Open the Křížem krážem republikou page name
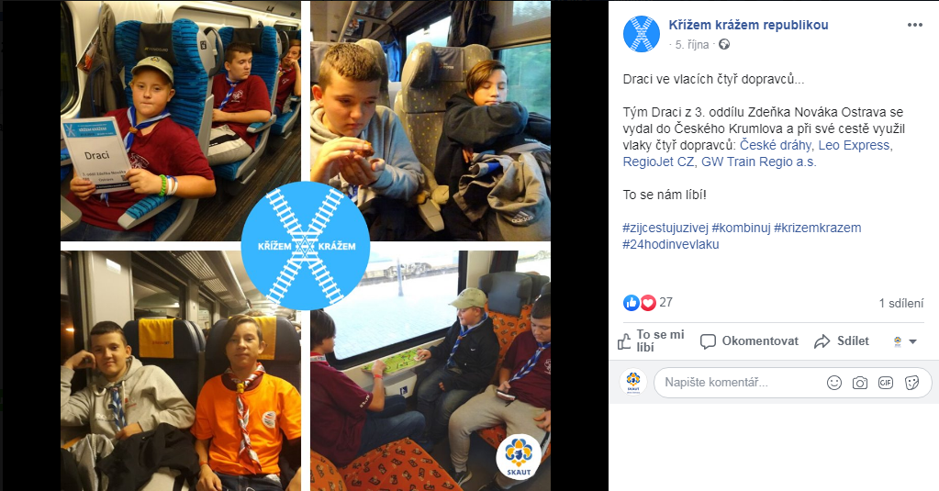 748,25
